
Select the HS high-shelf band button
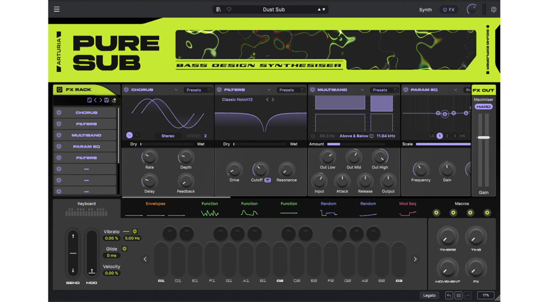pyautogui.click(x=462, y=136)
